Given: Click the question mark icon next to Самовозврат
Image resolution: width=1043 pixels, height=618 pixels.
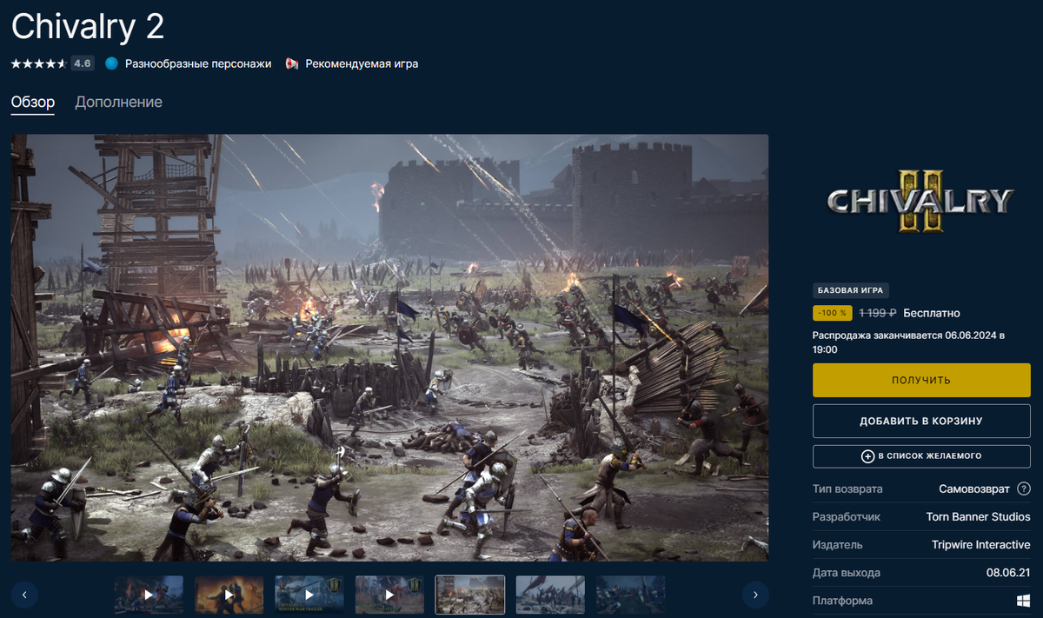Looking at the screenshot, I should point(1023,488).
